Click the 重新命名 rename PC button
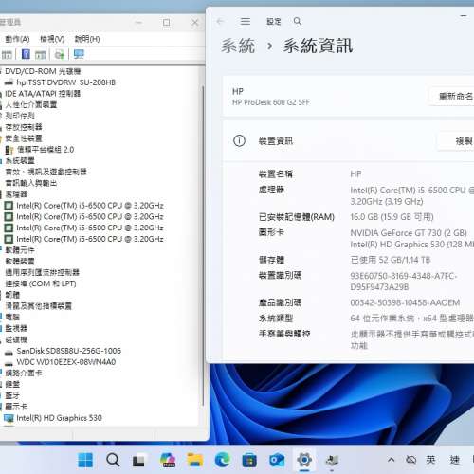Viewport: 474px width, 474px height. tap(452, 96)
